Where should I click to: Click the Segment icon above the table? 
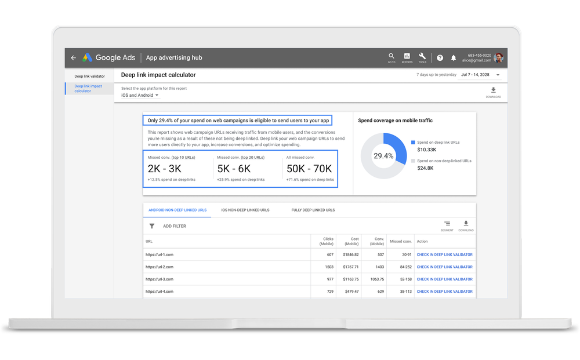[447, 224]
